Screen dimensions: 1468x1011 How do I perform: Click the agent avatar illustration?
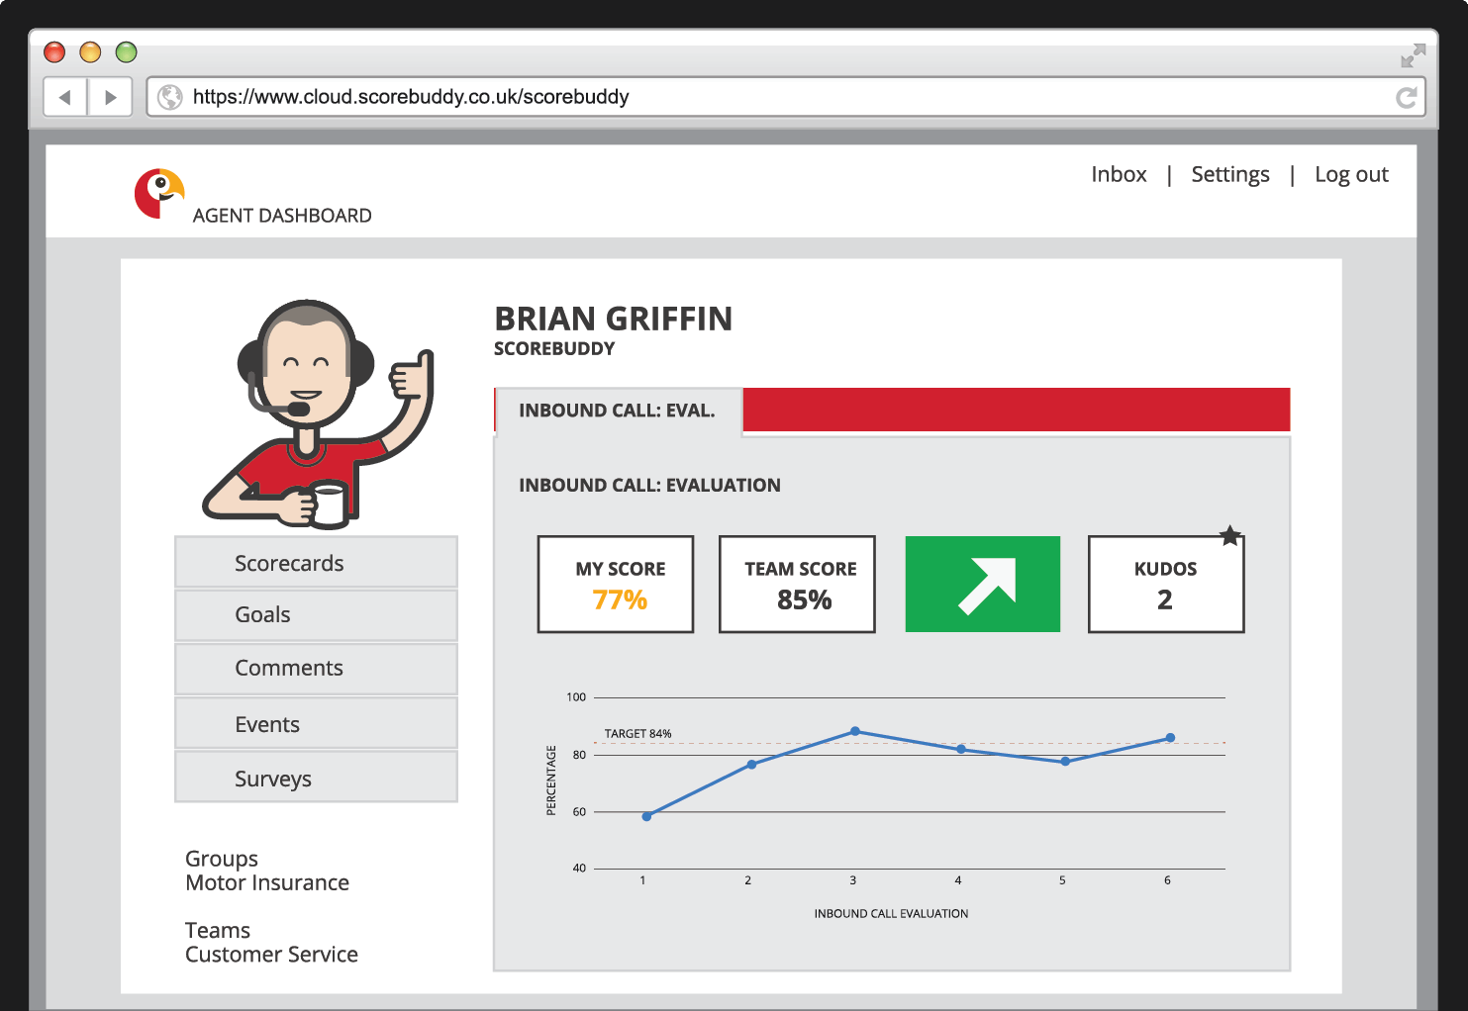319,414
